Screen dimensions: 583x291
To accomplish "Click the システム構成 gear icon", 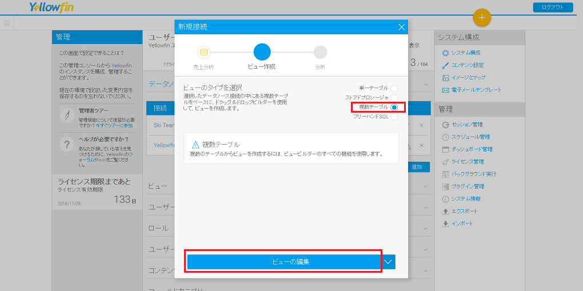I will [445, 53].
